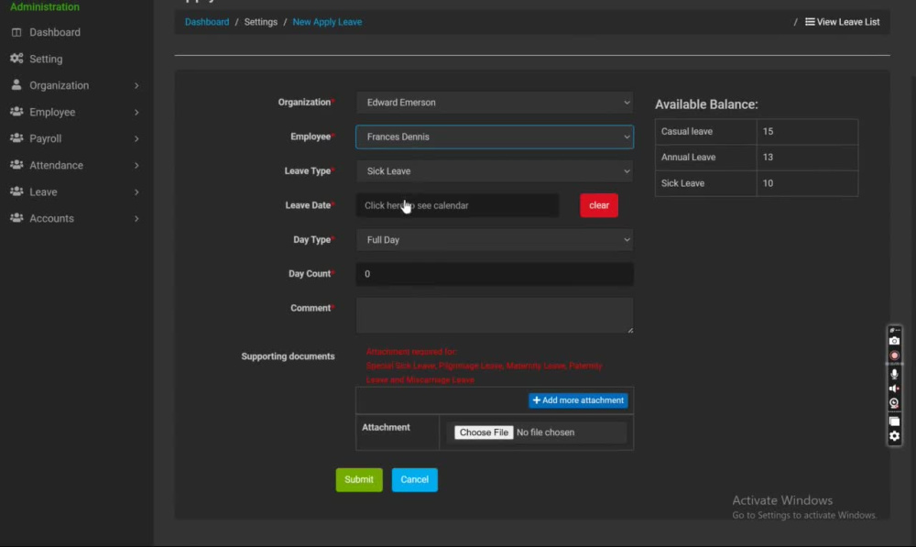
Task: Expand the Organization sidebar menu chevron
Action: point(136,85)
